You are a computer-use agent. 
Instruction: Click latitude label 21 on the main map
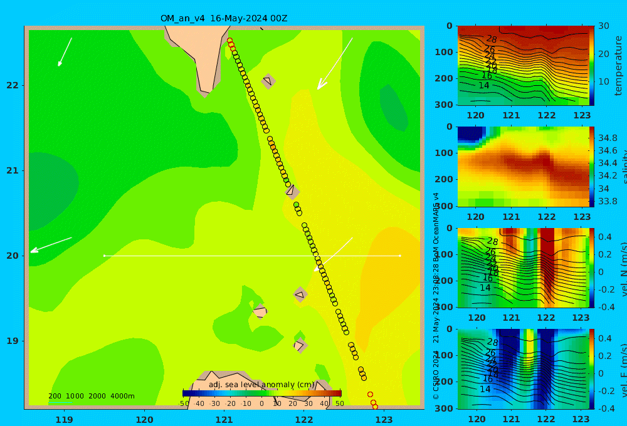point(13,170)
